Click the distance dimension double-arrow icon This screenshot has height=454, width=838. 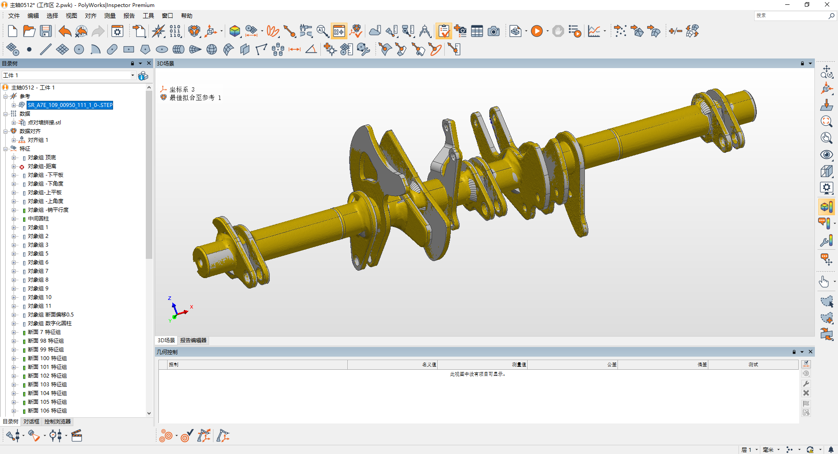(x=295, y=50)
